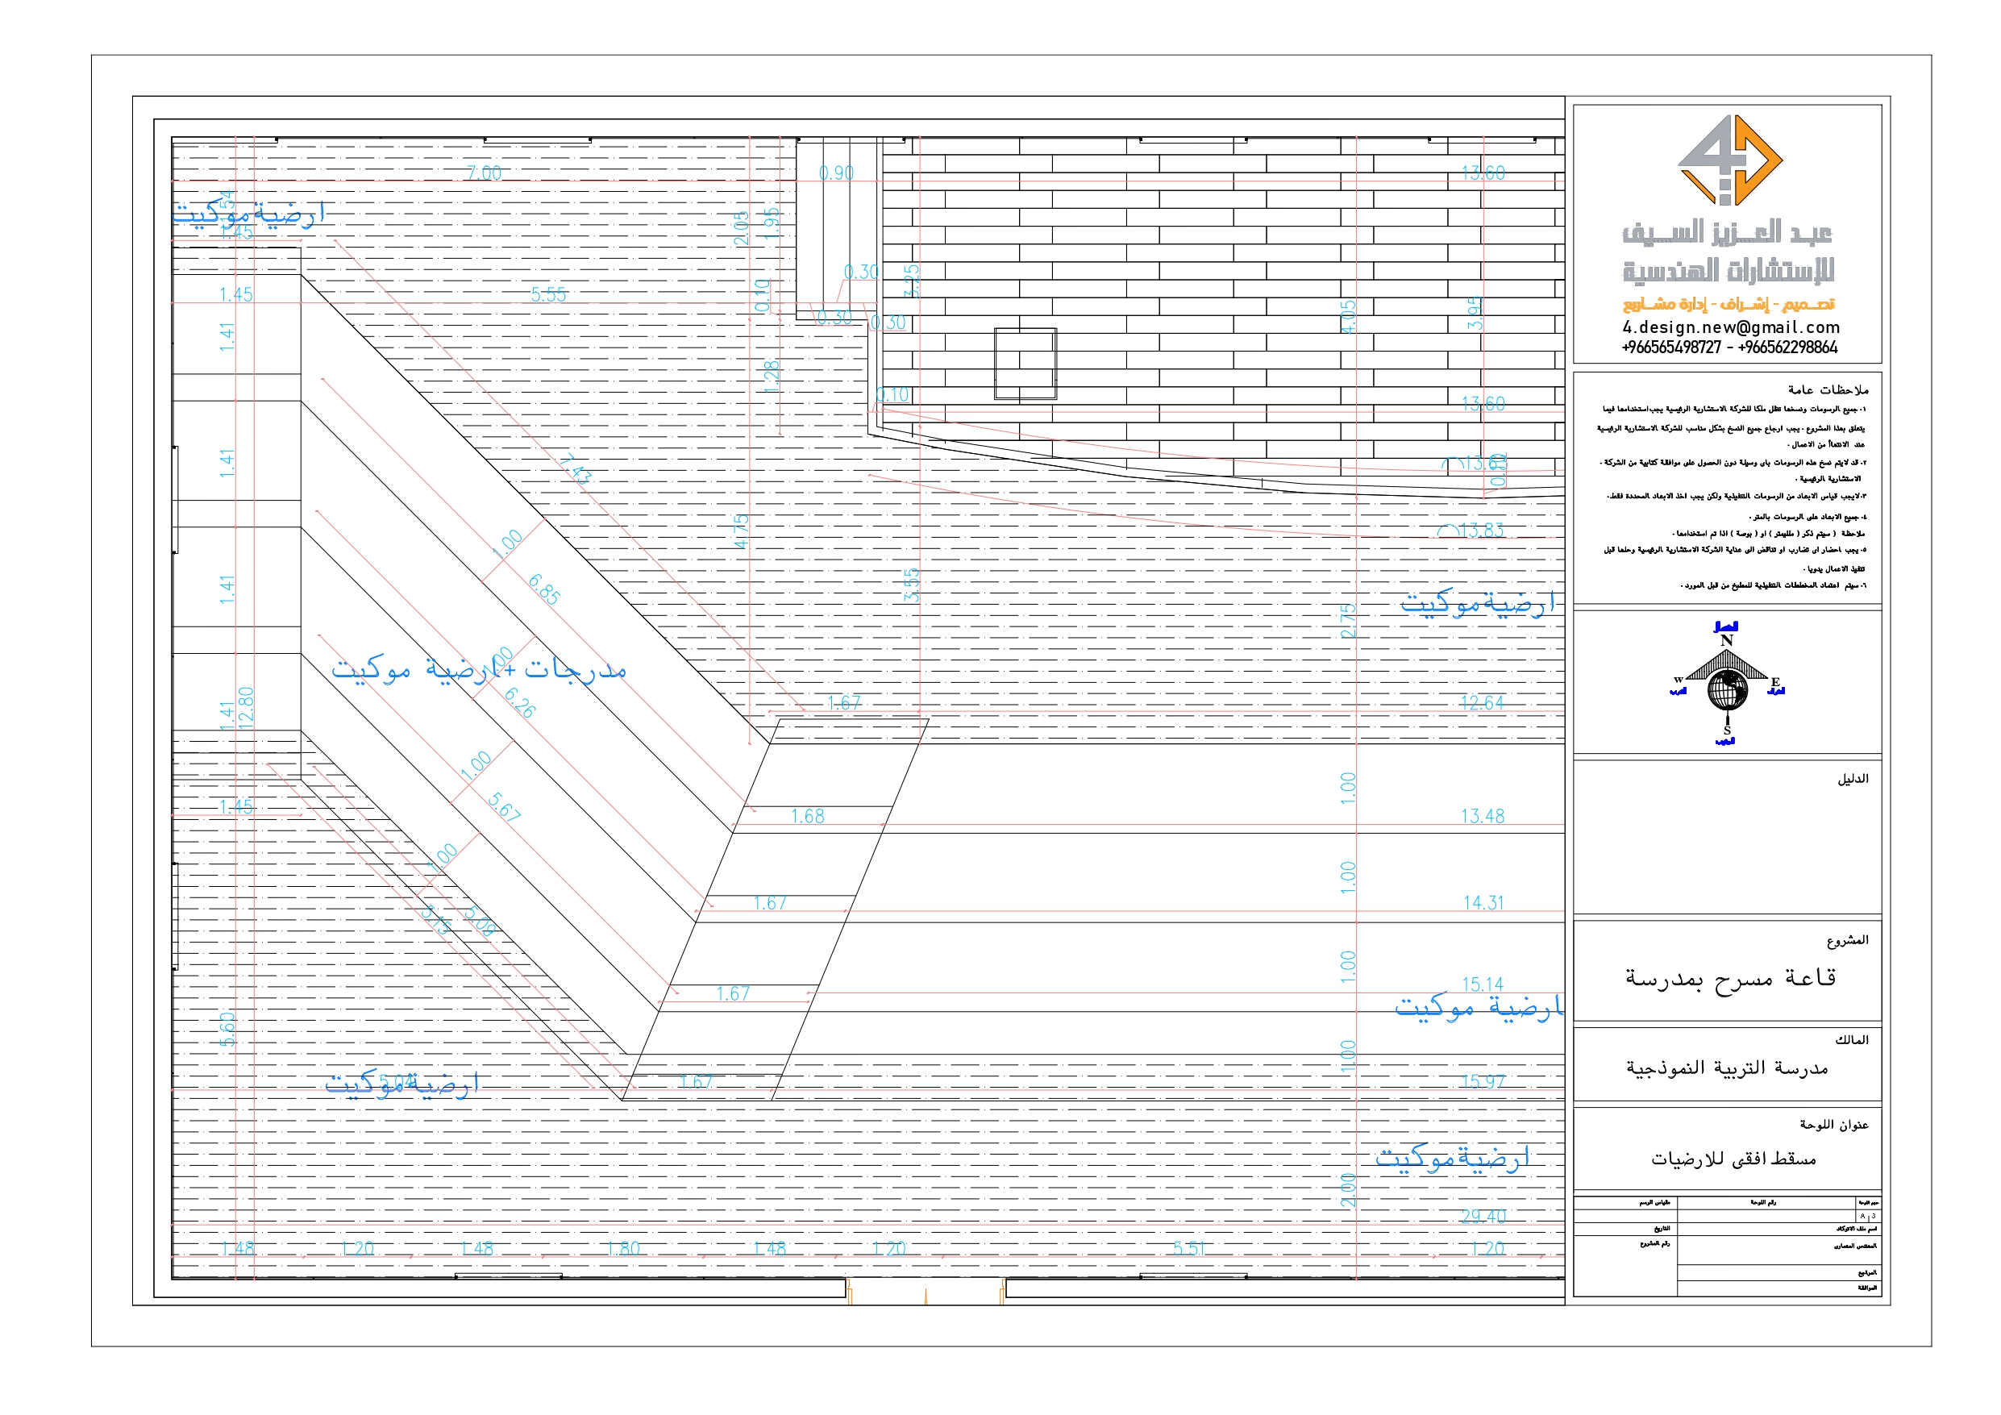Click the المالك label
This screenshot has width=2001, height=1415.
click(1851, 1040)
